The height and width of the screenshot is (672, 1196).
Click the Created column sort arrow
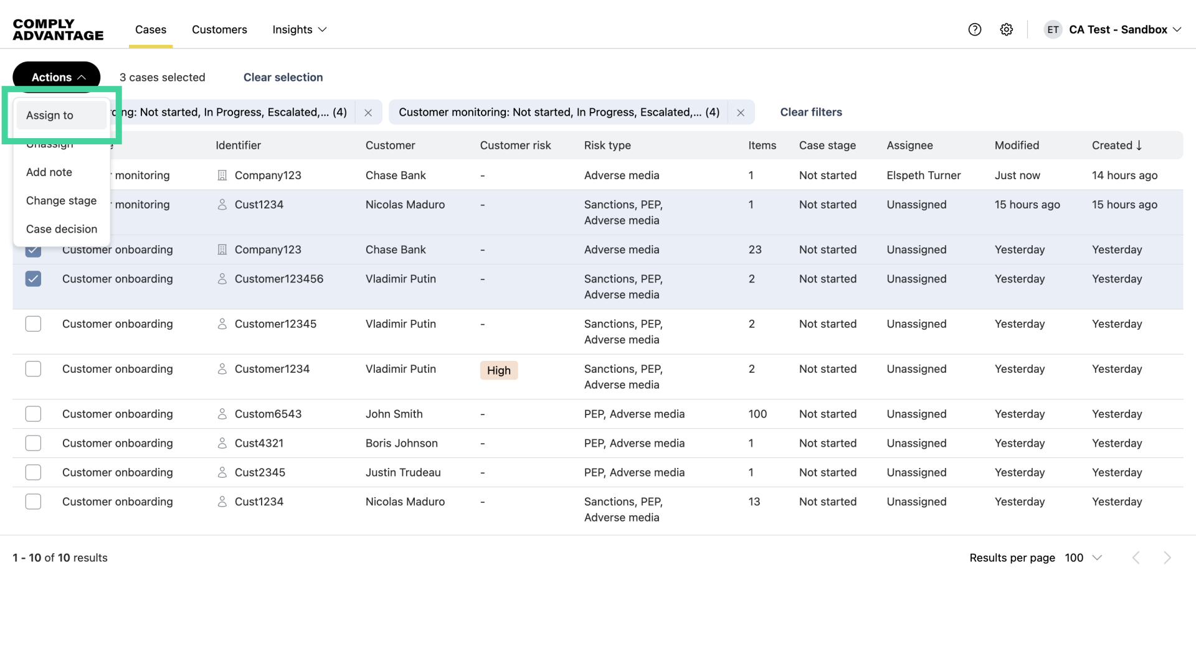(x=1139, y=145)
